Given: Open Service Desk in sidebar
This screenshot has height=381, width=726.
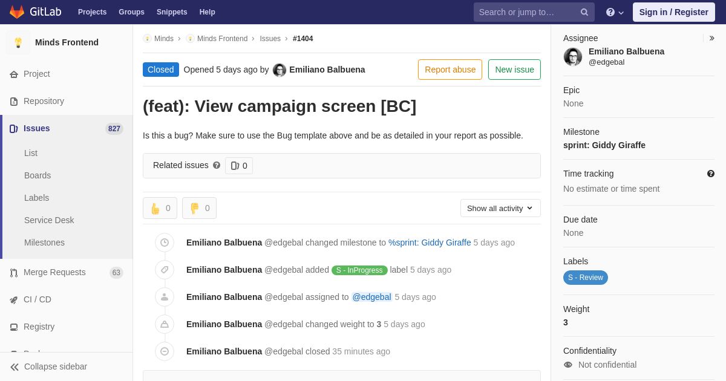Looking at the screenshot, I should pos(49,220).
